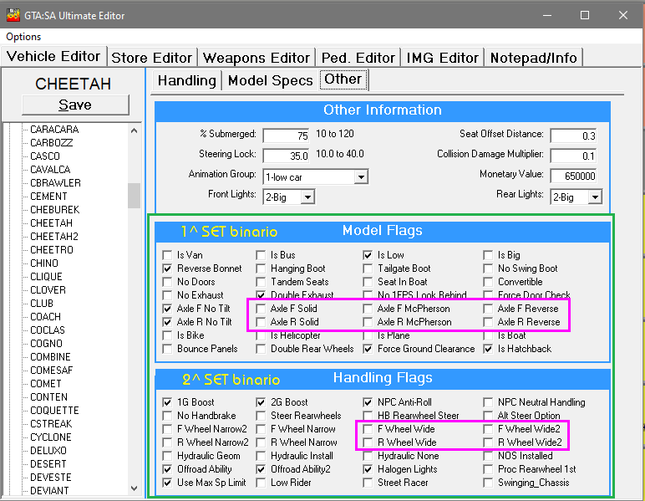Uncheck the Is Hatchback checkbox
Image resolution: width=645 pixels, height=501 pixels.
tap(488, 349)
